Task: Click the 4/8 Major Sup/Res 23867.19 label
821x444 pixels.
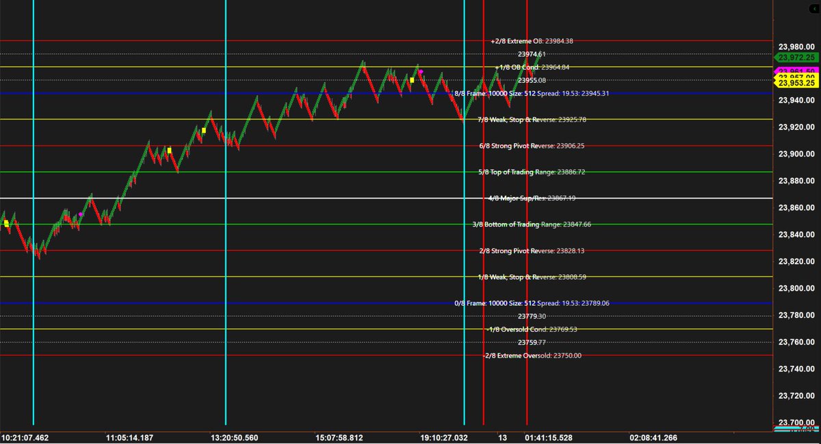Action: 532,198
